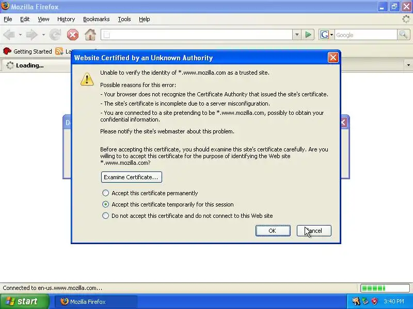Open the back history dropdown arrow
The height and width of the screenshot is (309, 413).
(x=20, y=35)
